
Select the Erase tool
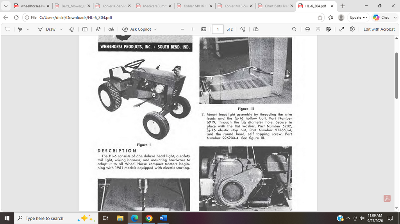[x=72, y=29]
